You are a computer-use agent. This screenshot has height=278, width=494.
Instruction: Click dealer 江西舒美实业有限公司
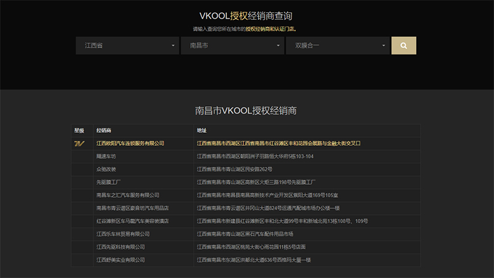[x=120, y=260]
